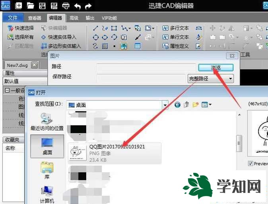Image resolution: width=268 pixels, height=204 pixels.
Task: Undo last action with the left arrow
Action: pos(78,6)
